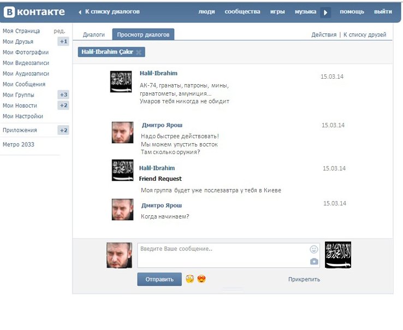
Task: Click the +1 badge next to Мои Друзья
Action: [63, 42]
